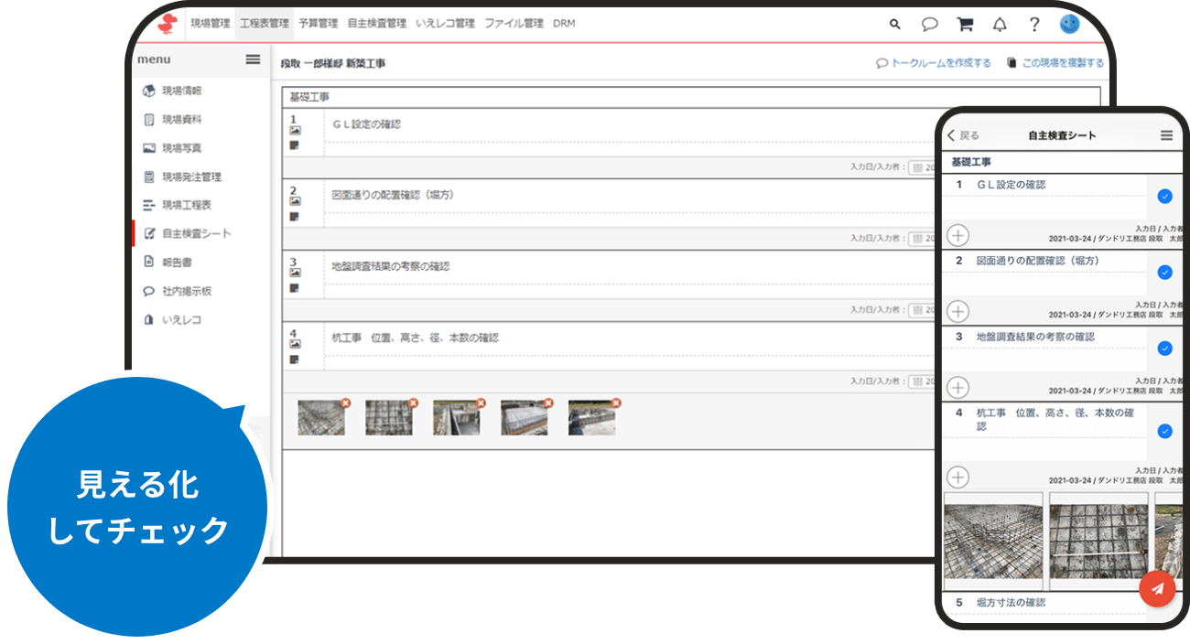Image resolution: width=1190 pixels, height=644 pixels.
Task: Open the first large photo on phone
Action: click(x=994, y=541)
